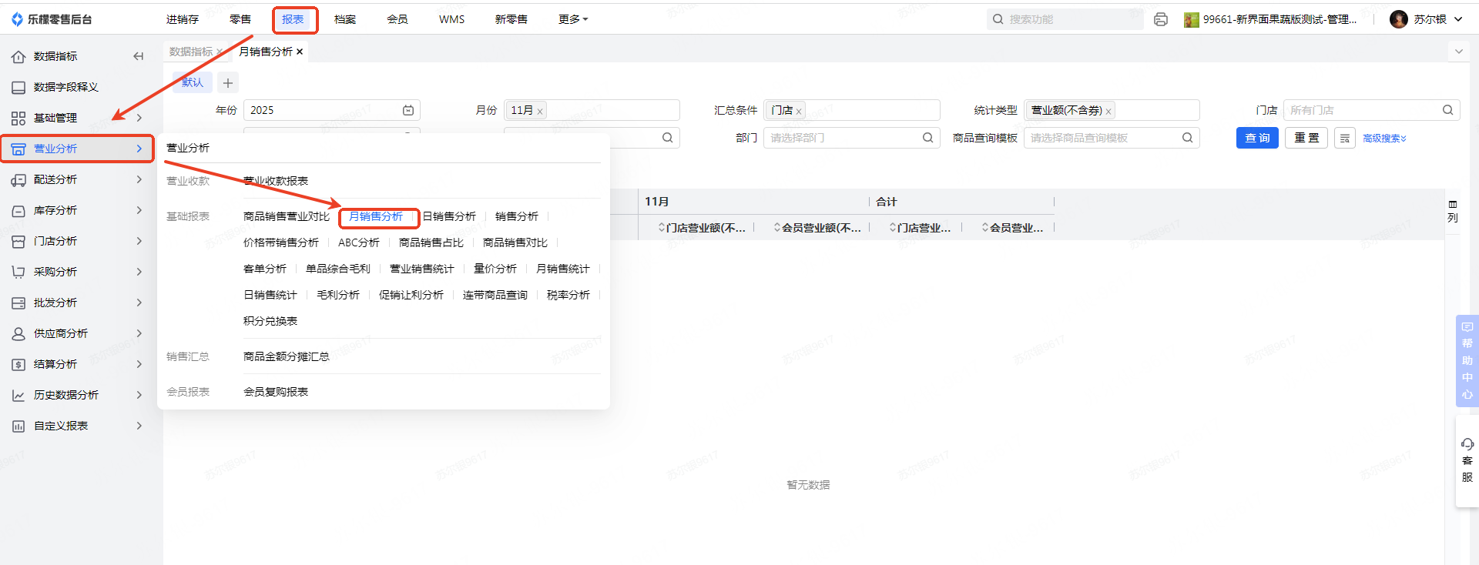Open the calendar icon in 年份 field
1479x565 pixels.
click(408, 110)
